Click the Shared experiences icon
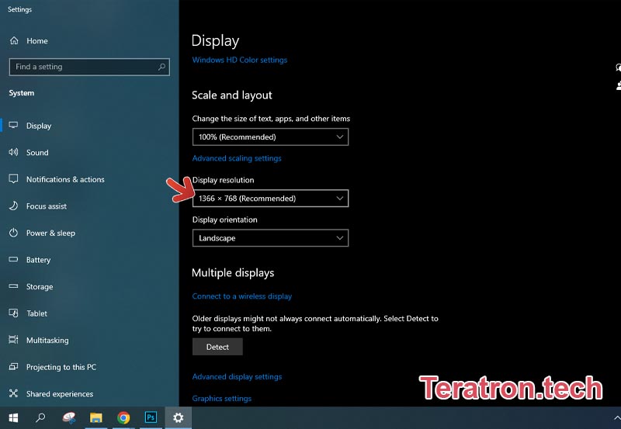 13,393
